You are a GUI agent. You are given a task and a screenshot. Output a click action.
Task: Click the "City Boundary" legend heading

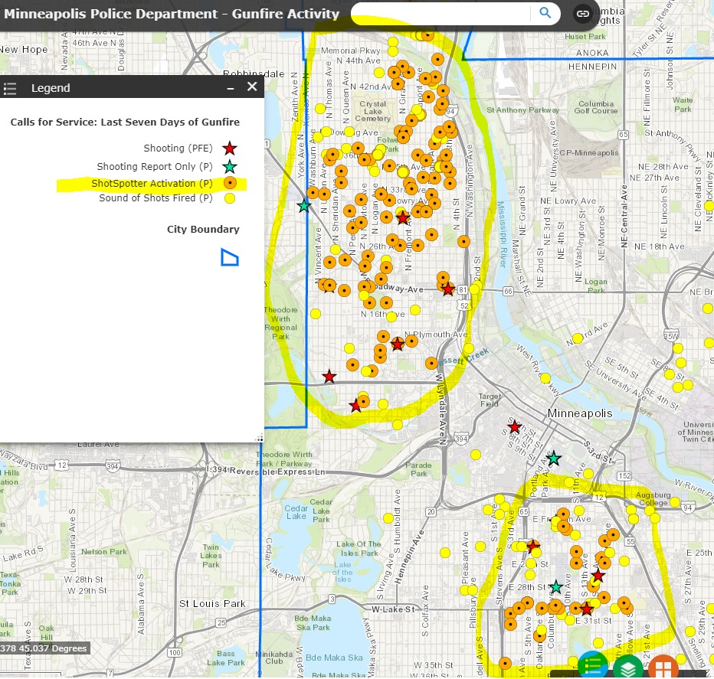203,229
